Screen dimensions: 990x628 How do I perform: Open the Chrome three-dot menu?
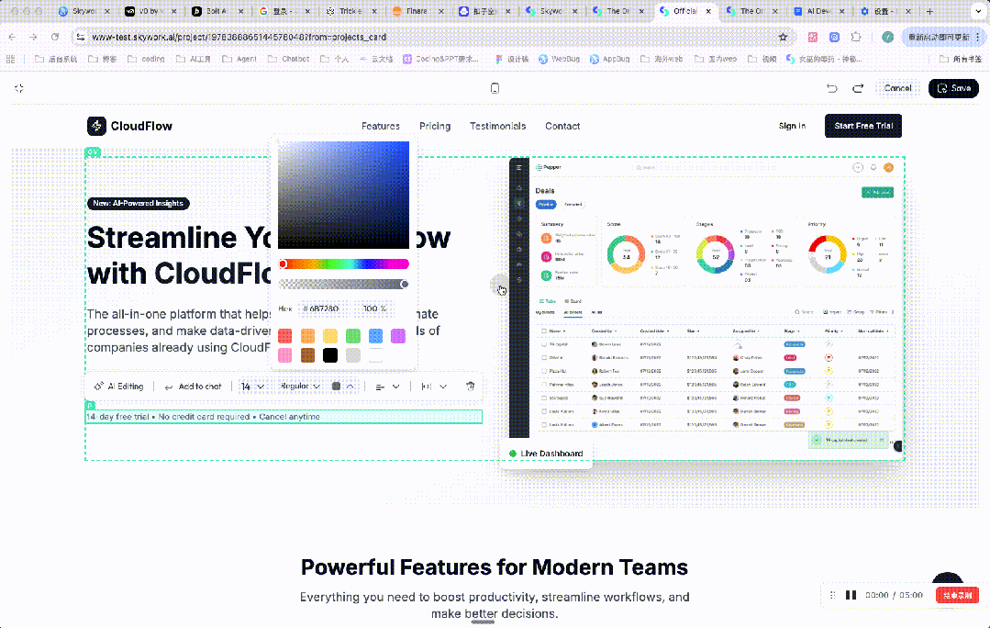[978, 38]
